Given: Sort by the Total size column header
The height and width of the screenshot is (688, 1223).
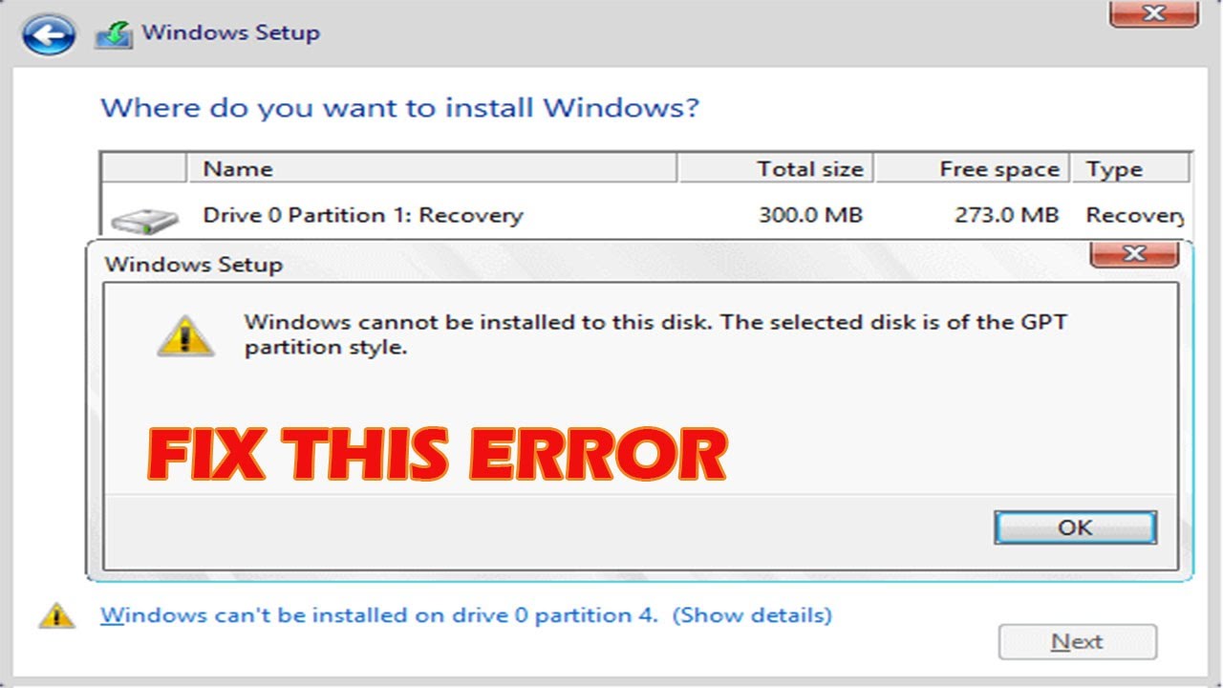Looking at the screenshot, I should pos(809,169).
